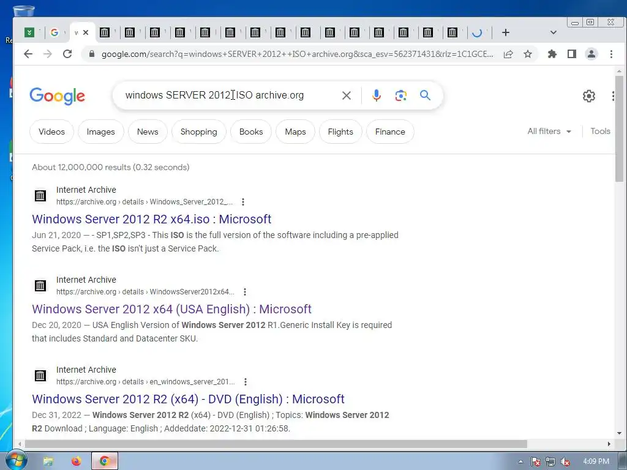Open Windows Server 2012 R2 x64.iso link
Screen dimensions: 627x470
(152, 219)
